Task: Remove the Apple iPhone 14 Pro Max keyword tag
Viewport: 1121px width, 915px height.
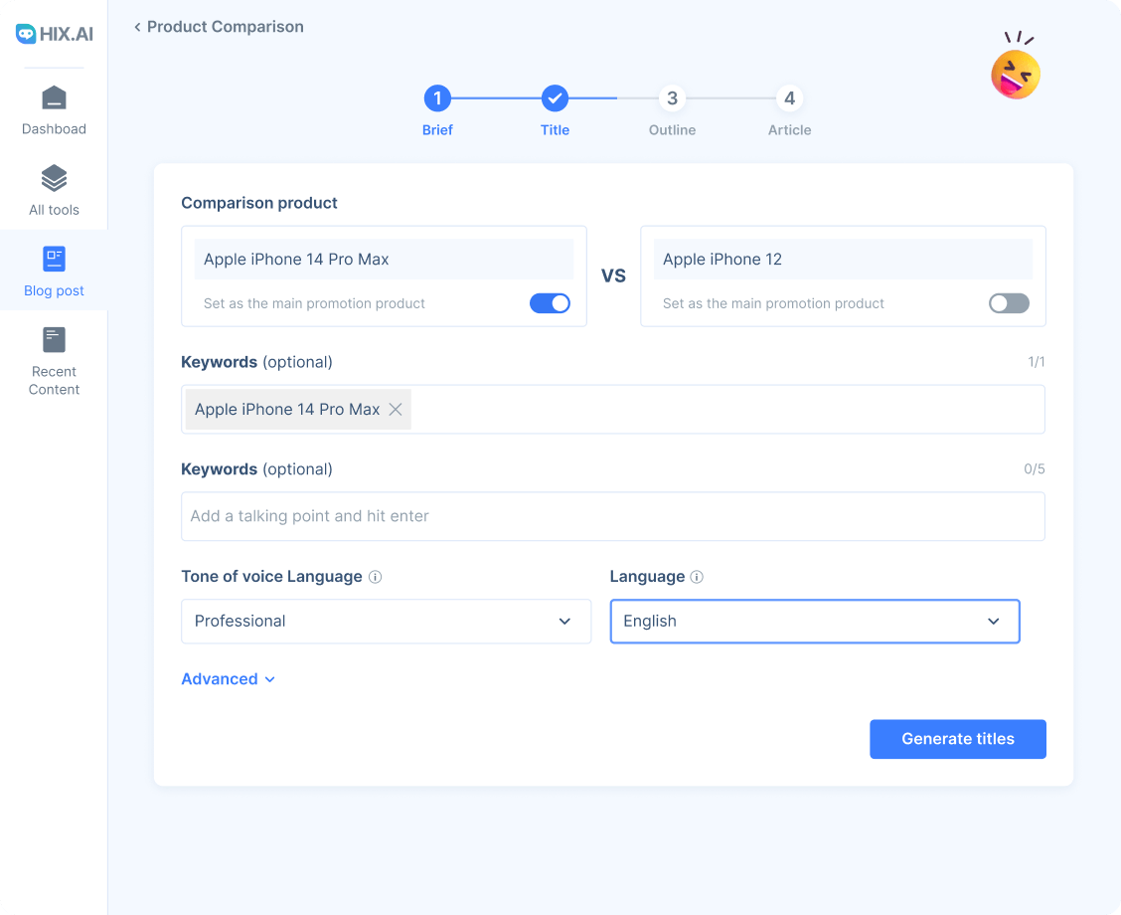Action: click(x=396, y=409)
